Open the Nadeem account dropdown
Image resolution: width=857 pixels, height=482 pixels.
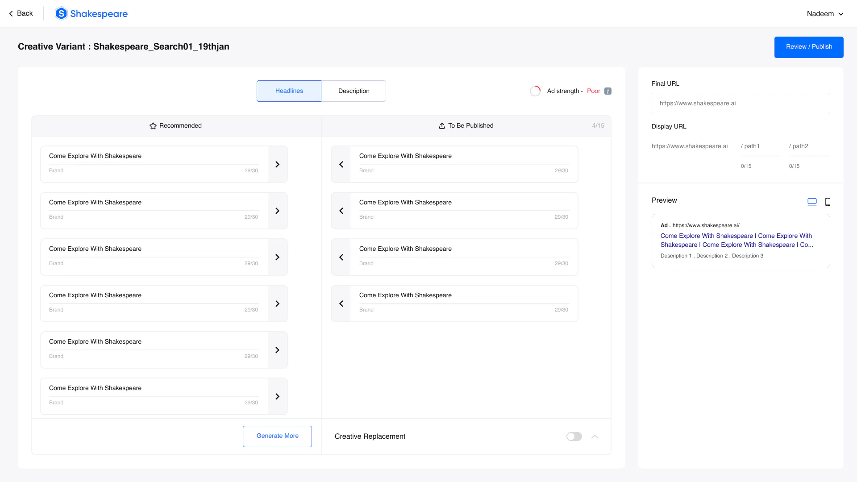tap(825, 14)
